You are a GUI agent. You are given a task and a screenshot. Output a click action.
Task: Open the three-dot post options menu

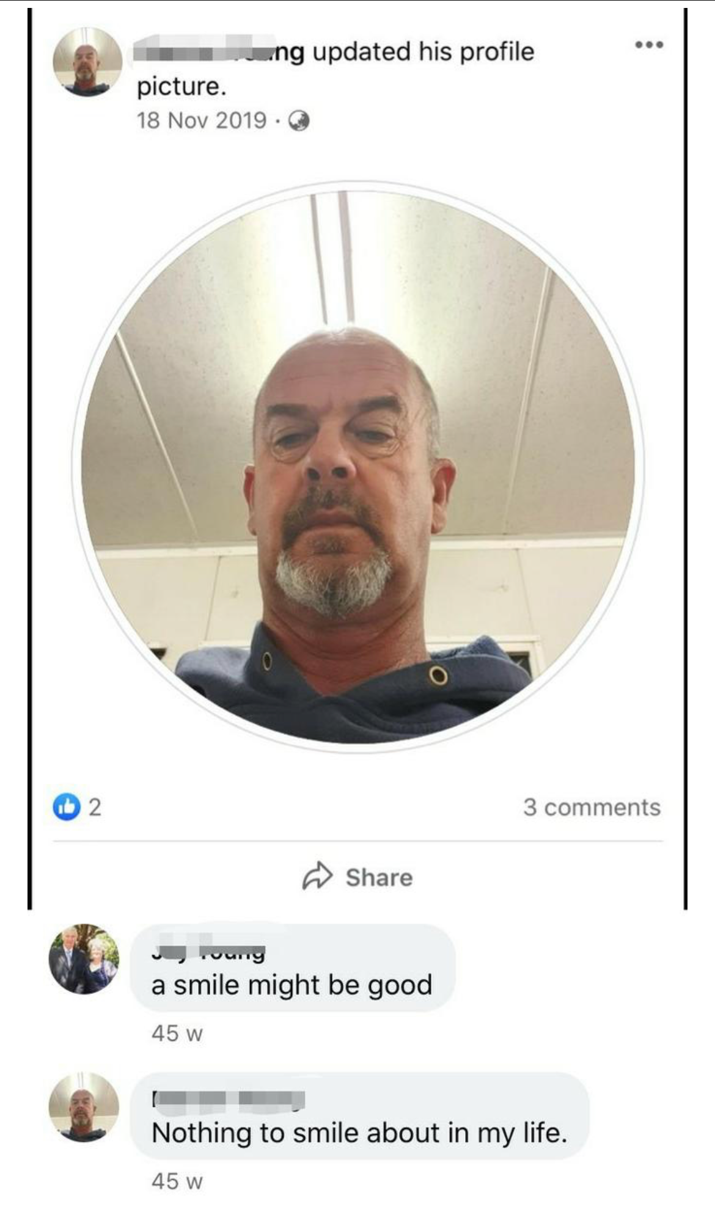pyautogui.click(x=648, y=45)
